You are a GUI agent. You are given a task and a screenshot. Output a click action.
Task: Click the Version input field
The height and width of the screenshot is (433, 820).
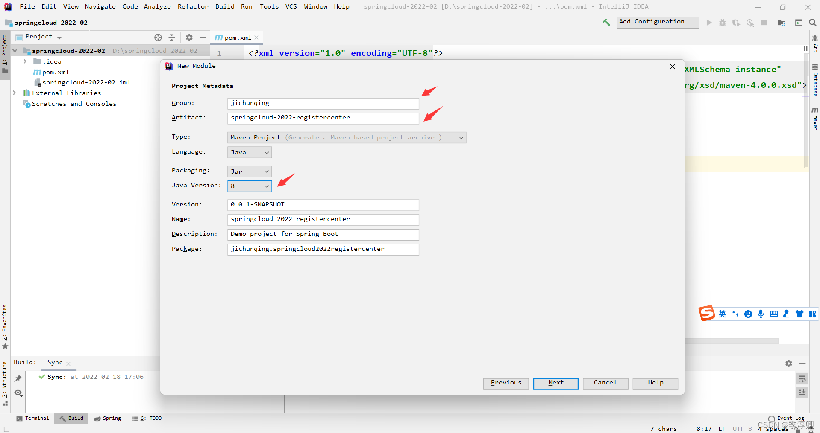click(323, 205)
